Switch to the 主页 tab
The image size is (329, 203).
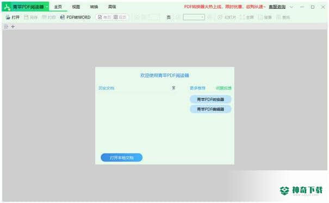[x=58, y=7]
